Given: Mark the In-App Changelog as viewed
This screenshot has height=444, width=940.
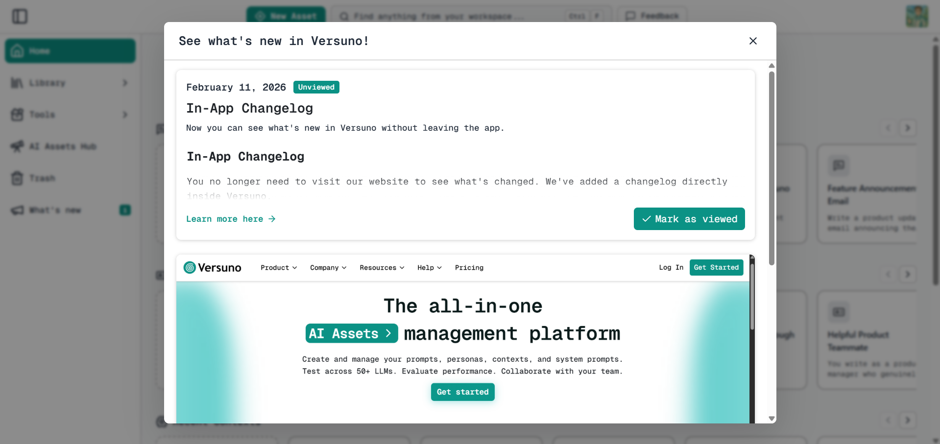Looking at the screenshot, I should click(689, 219).
